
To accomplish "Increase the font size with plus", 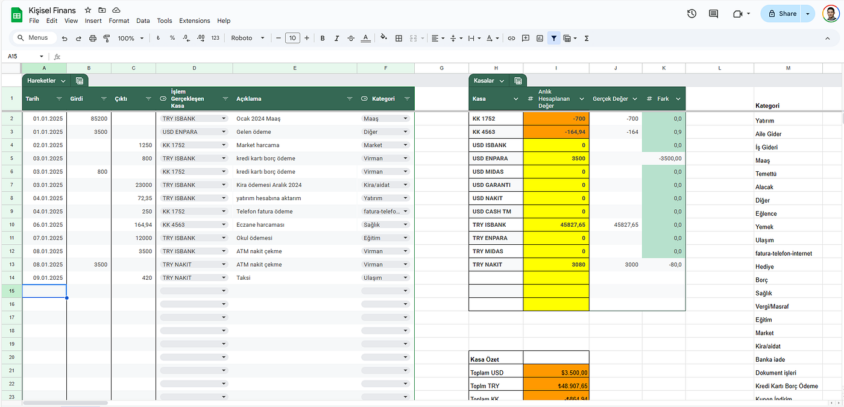I will [x=307, y=38].
